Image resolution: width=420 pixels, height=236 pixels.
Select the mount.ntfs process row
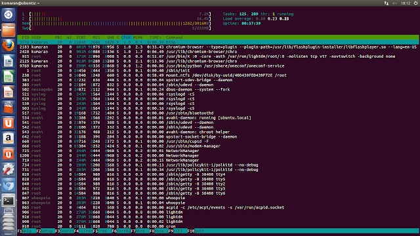(218, 75)
